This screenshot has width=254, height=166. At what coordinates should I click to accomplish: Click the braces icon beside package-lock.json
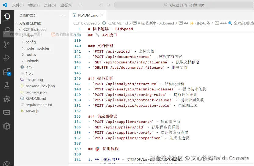(x=22, y=86)
